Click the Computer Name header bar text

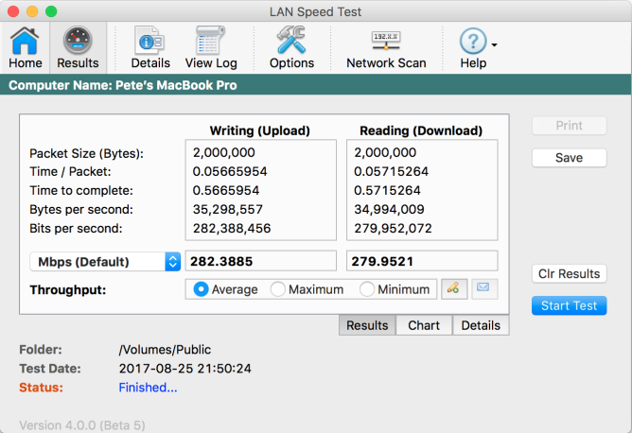(x=123, y=85)
